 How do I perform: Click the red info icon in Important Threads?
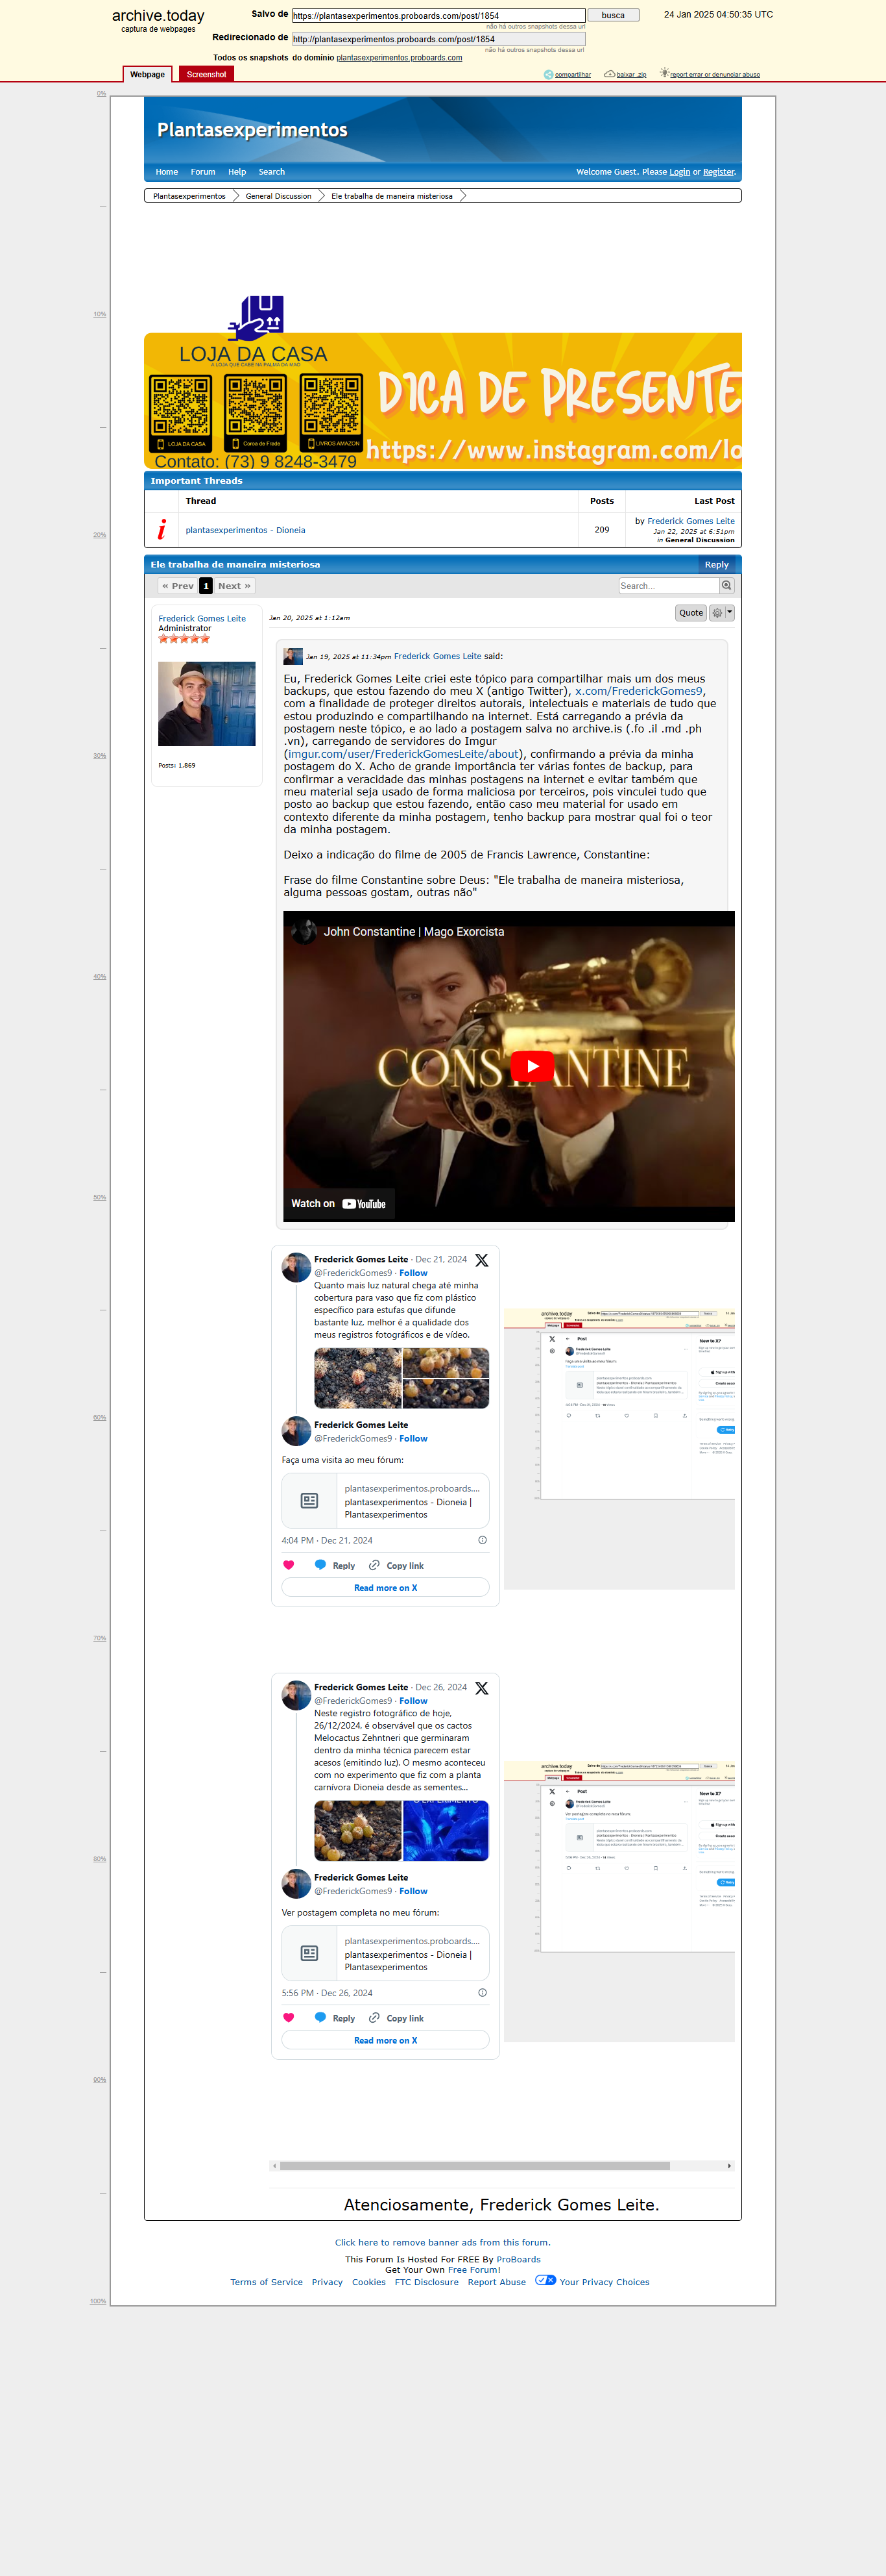(162, 529)
